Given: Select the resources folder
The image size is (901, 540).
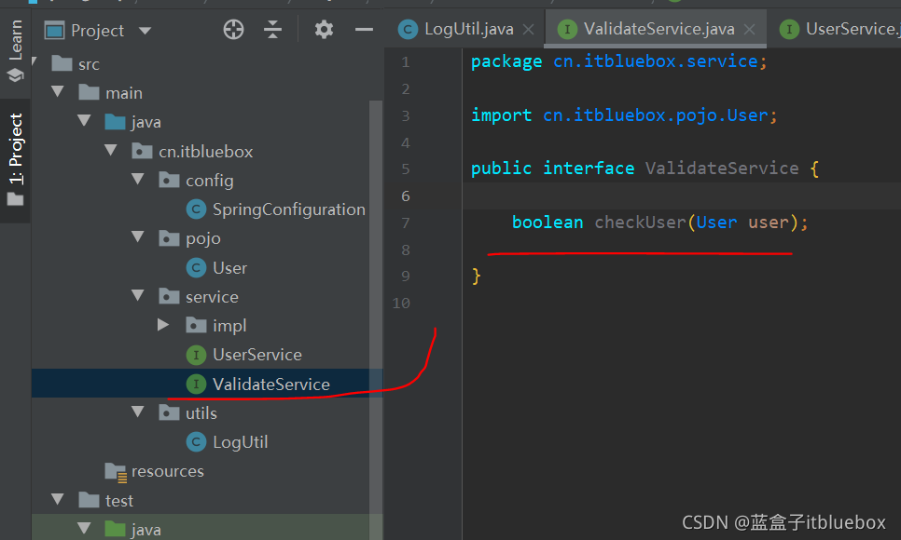Looking at the screenshot, I should [x=167, y=471].
